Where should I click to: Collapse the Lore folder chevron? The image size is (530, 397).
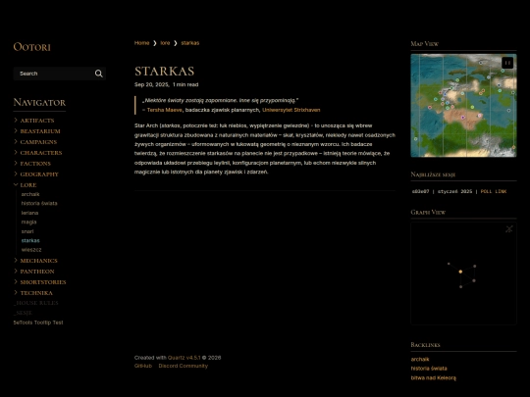16,184
